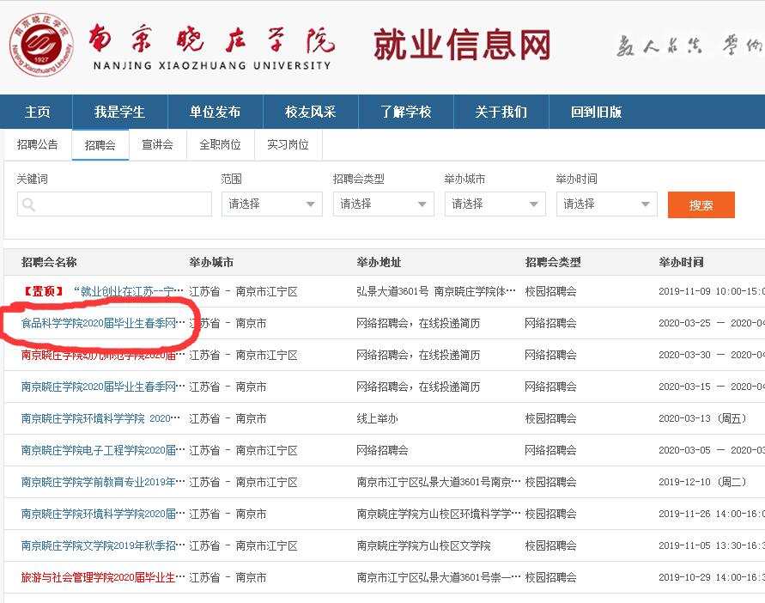Switch to the 招聘公告 tab
Viewport: 765px width, 603px height.
click(x=38, y=144)
